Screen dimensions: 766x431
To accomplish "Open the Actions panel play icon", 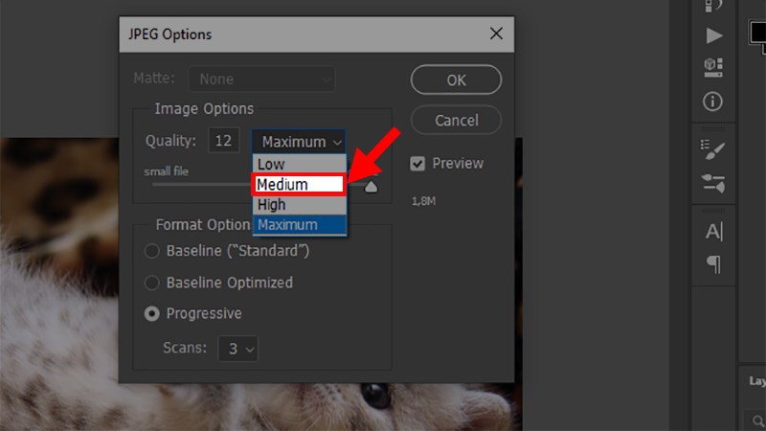I will tap(713, 35).
